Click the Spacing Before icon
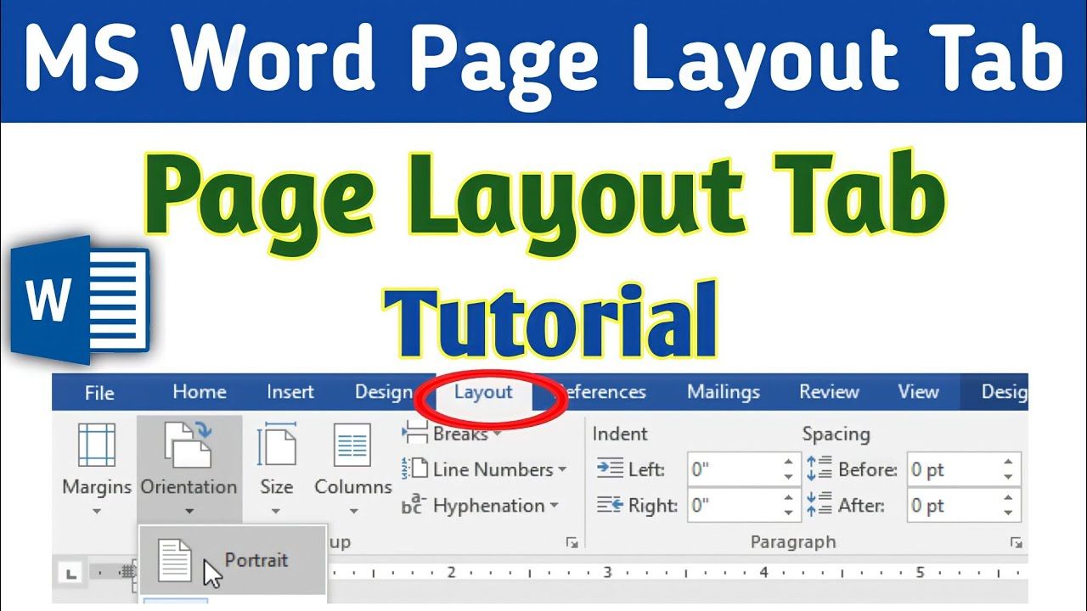 click(x=819, y=469)
